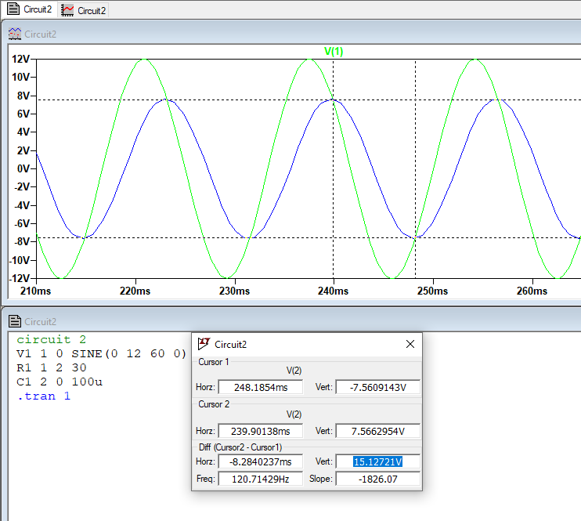Click the LTspice icon in cursor dialog
The width and height of the screenshot is (581, 521).
point(204,344)
